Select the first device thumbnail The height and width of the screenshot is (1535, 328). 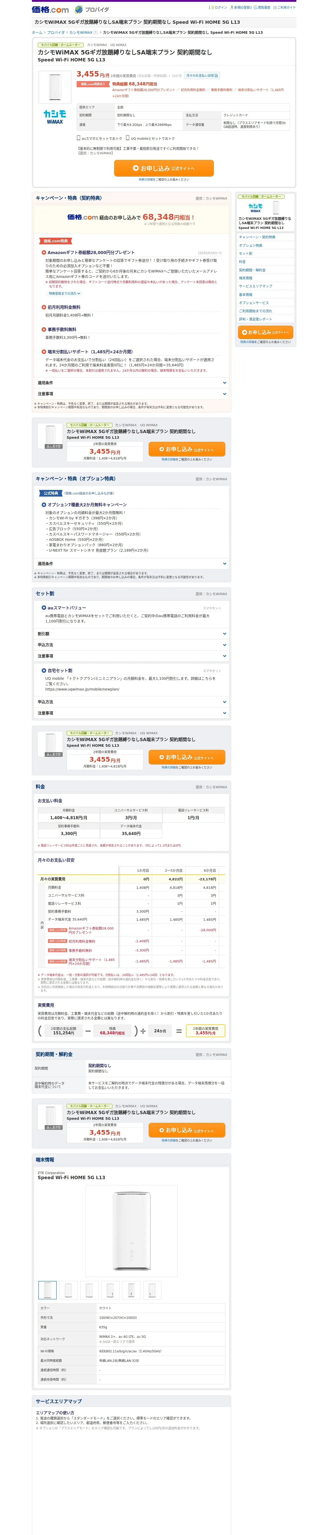pyautogui.click(x=48, y=1290)
